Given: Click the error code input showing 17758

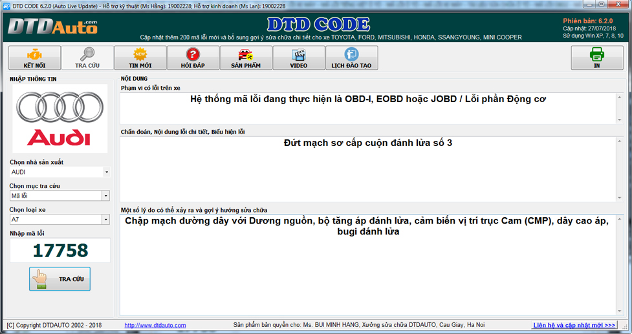Looking at the screenshot, I should click(60, 250).
